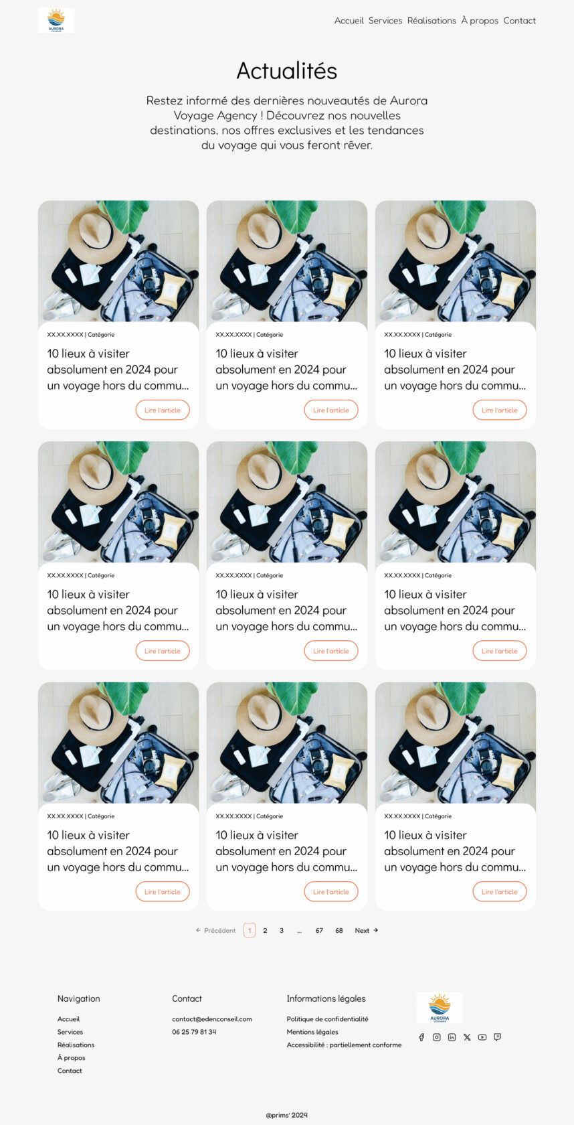574x1125 pixels.
Task: Click the contact@edenconseil.com email link
Action: tap(212, 1019)
